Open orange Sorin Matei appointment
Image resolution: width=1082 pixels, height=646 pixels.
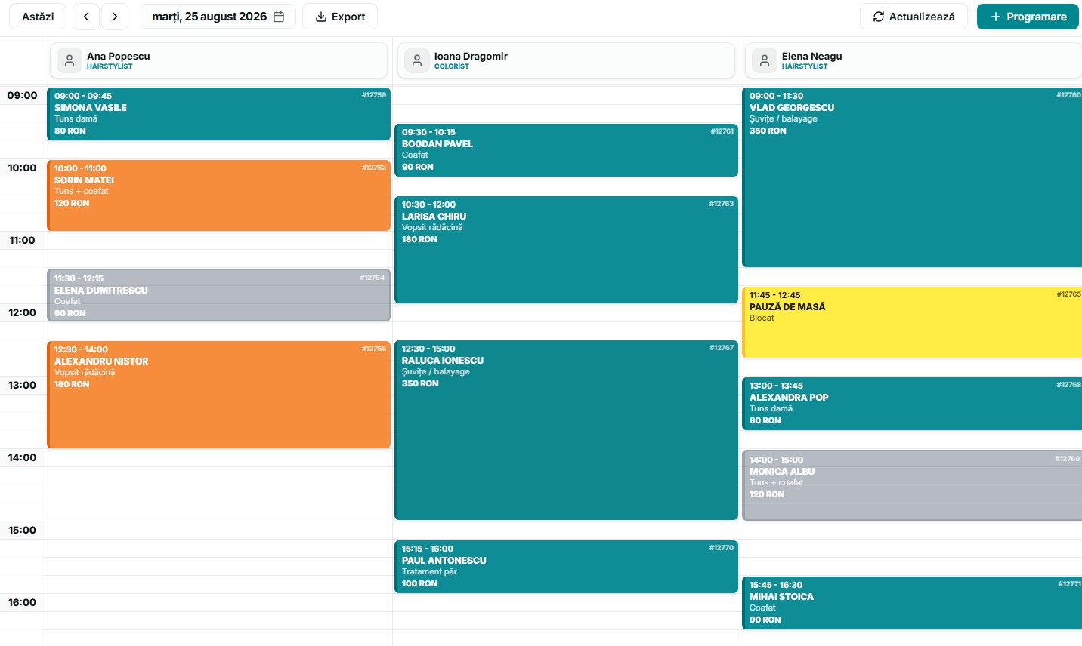pos(219,195)
